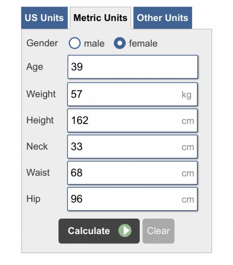
Task: Click the Neck measurement field
Action: coord(124,147)
